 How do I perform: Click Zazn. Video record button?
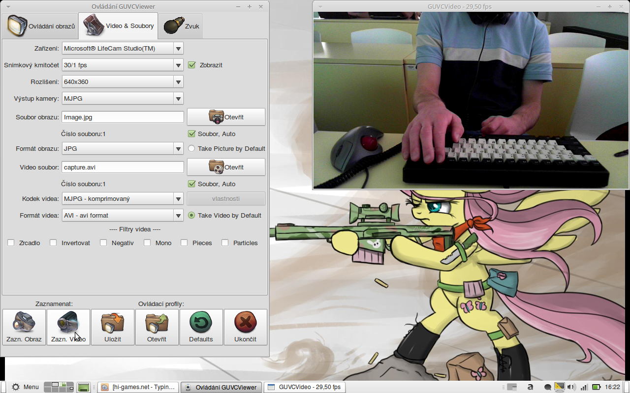point(68,327)
